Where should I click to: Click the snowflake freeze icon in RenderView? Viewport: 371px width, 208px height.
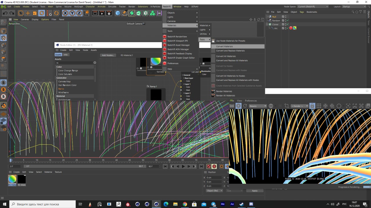point(325,106)
